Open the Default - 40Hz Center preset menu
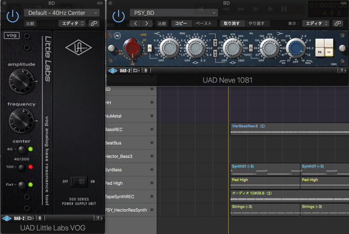Viewport: 349px width, 234px height. (62, 13)
